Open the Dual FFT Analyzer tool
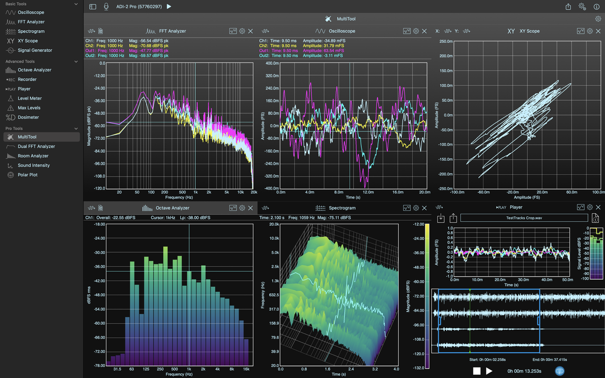 point(36,146)
